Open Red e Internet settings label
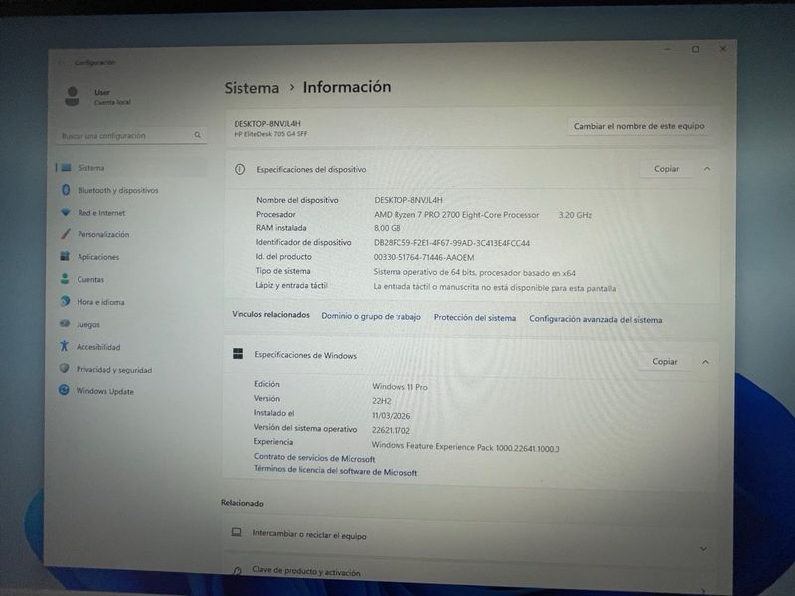This screenshot has height=596, width=795. click(x=101, y=213)
